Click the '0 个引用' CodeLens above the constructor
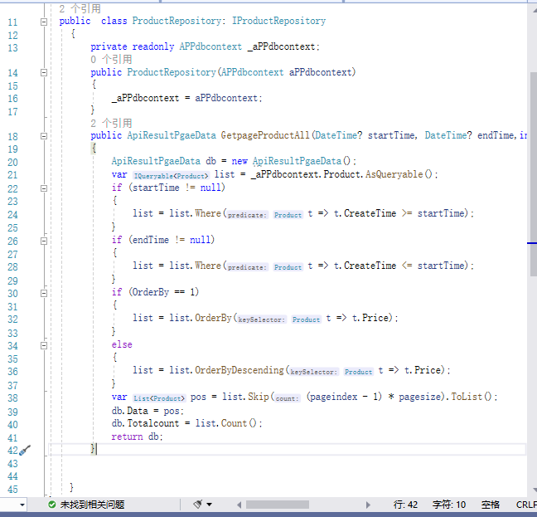Image resolution: width=537 pixels, height=517 pixels. point(111,59)
